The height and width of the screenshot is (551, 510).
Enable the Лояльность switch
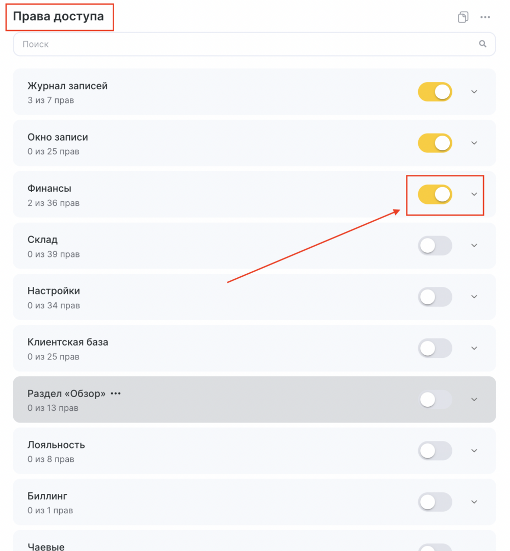(435, 451)
